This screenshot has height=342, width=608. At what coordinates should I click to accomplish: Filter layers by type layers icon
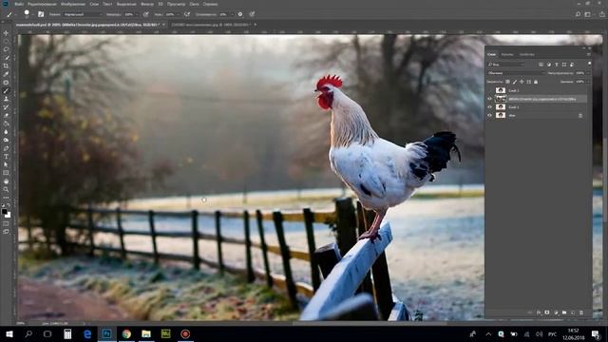point(557,65)
